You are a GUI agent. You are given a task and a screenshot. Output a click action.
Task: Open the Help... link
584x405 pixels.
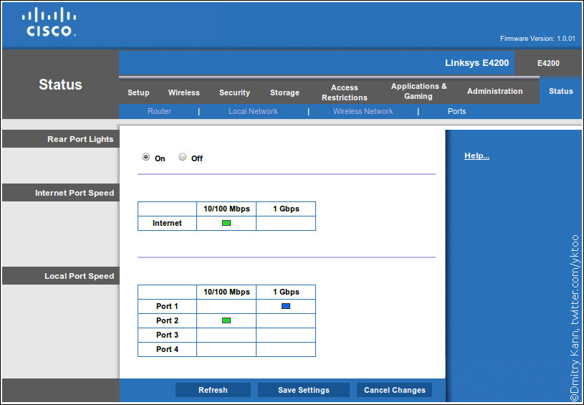(477, 156)
